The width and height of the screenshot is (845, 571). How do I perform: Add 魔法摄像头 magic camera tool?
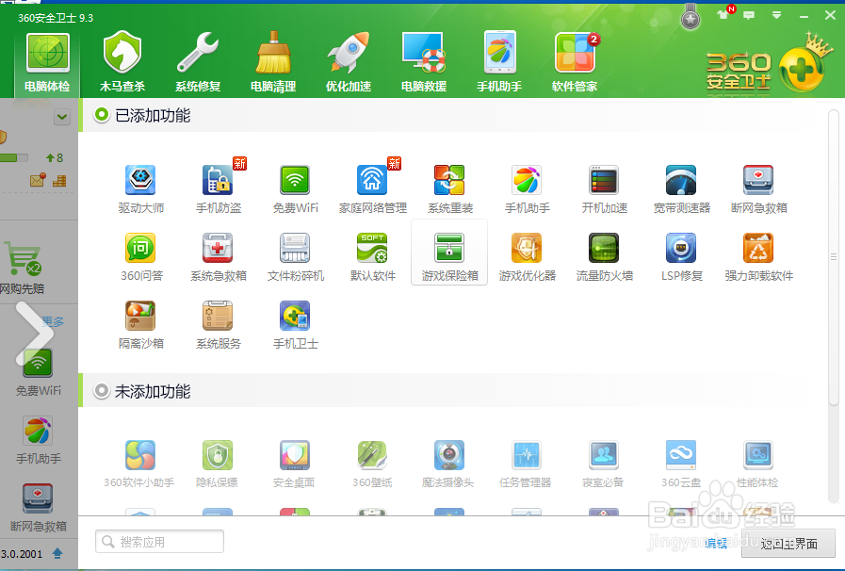[449, 465]
